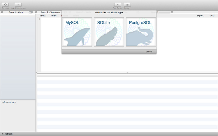
Task: Close the Query 2 – Wordpress tab
Action: 36,12
